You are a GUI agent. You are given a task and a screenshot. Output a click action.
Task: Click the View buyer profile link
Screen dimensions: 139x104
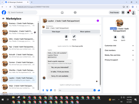pyautogui.click(x=77, y=46)
